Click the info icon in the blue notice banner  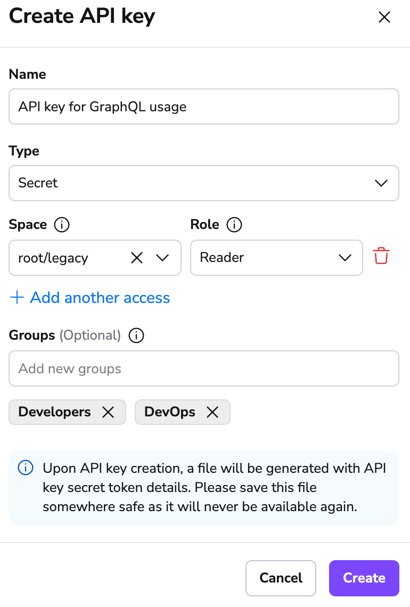25,468
